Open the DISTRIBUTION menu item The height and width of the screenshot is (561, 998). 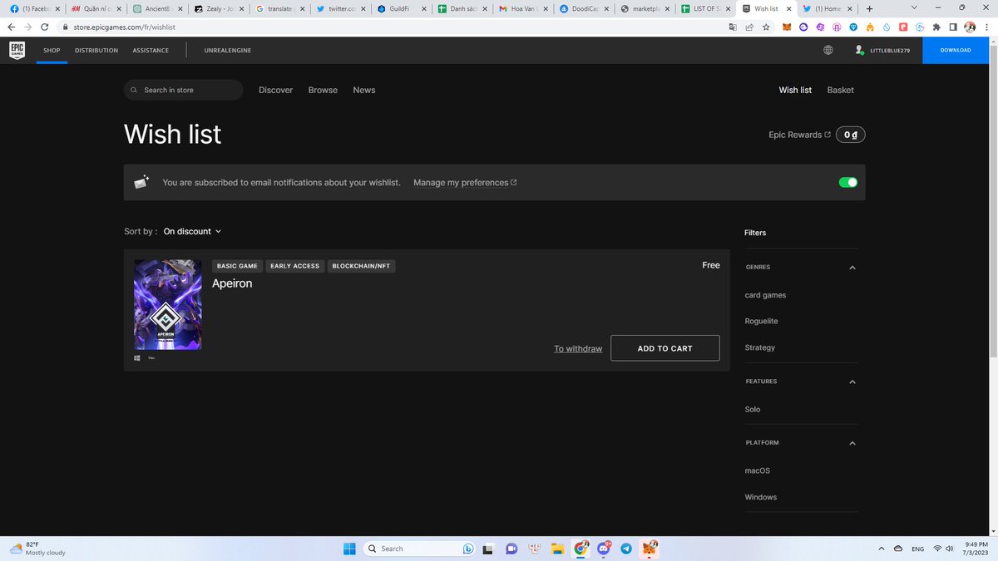click(x=96, y=50)
